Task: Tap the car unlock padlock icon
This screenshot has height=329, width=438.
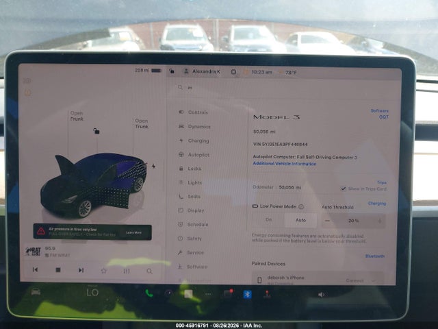Action: (x=96, y=131)
